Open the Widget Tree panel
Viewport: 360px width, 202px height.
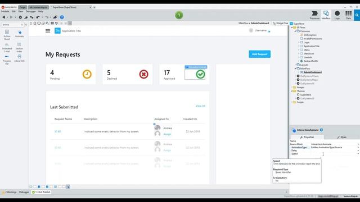click(x=280, y=23)
